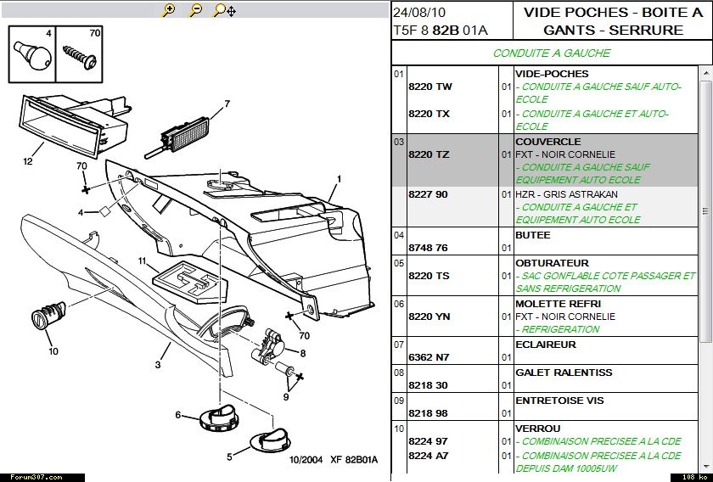Select part number 8224 97 VERROU

(428, 442)
